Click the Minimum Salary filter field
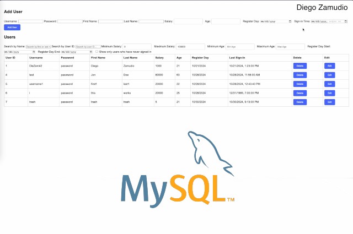 (x=137, y=47)
